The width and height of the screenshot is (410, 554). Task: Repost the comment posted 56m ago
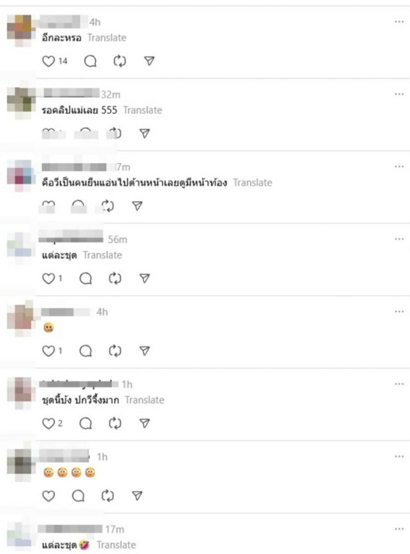(115, 279)
